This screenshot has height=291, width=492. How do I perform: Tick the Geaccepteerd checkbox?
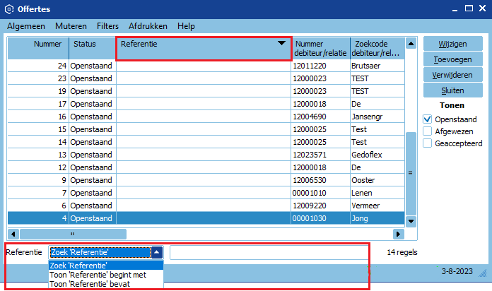pyautogui.click(x=427, y=143)
